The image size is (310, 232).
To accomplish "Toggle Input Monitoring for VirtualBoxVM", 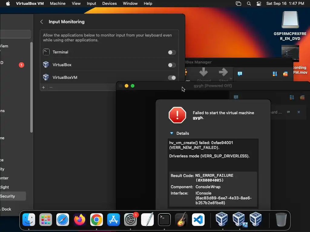I will coord(172,78).
